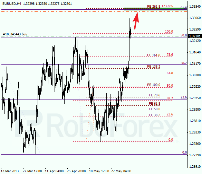Click the FE 61.8 level label
Image resolution: width=202 pixels, height=174 pixels.
(154, 104)
